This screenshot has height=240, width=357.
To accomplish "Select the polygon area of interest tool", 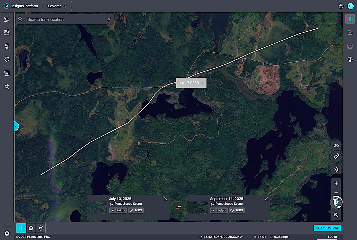I will [x=7, y=59].
